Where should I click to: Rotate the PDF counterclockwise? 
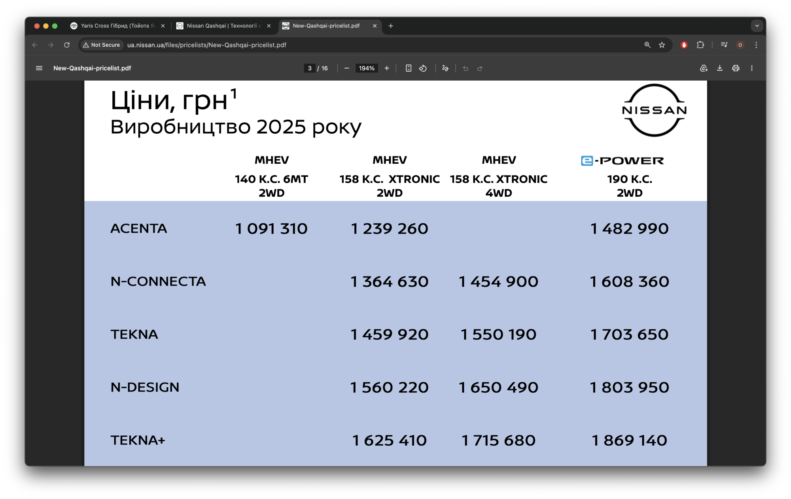tap(423, 68)
